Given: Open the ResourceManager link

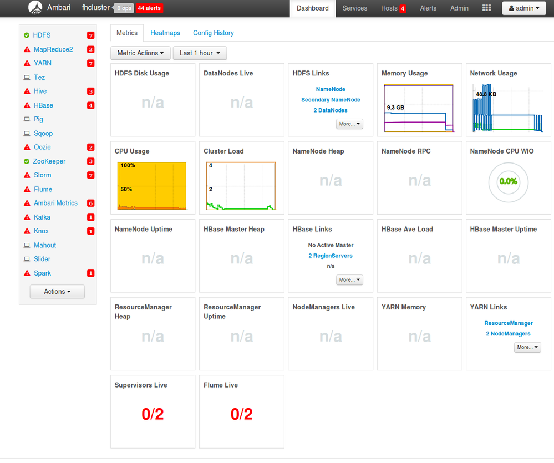Looking at the screenshot, I should coord(509,323).
